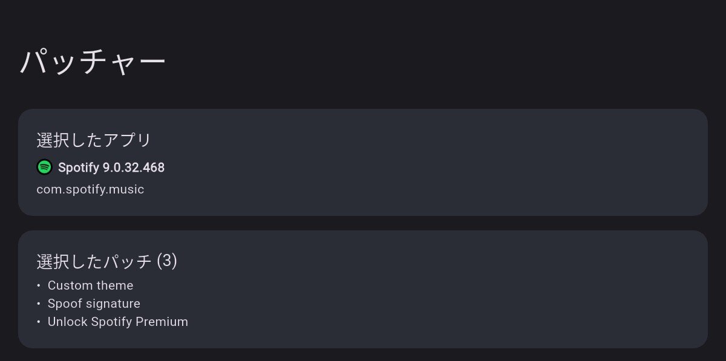Select the Unlock Spotify Premium patch entry

pyautogui.click(x=118, y=322)
